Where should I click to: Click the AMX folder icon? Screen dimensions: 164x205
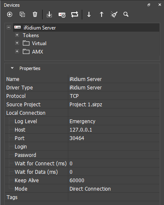click(x=26, y=51)
